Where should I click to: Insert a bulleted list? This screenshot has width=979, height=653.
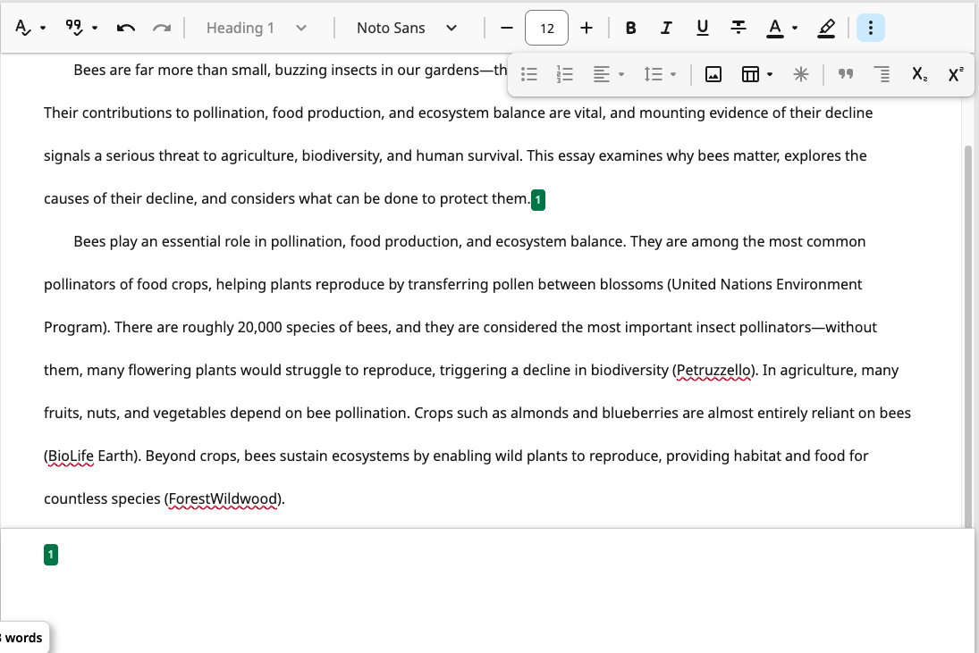(528, 75)
